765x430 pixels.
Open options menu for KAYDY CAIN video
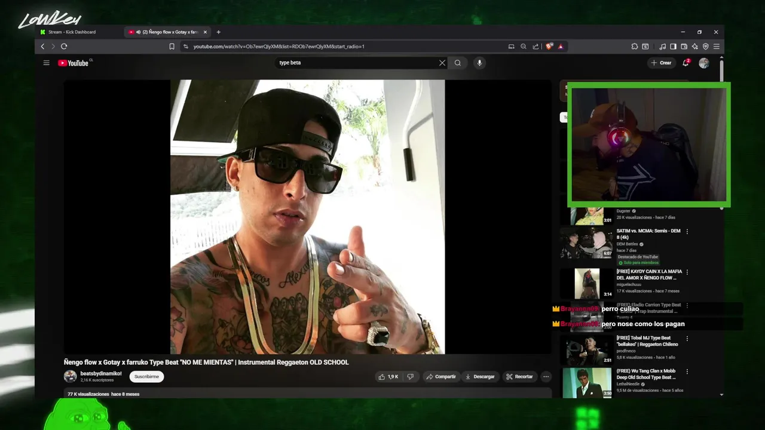pyautogui.click(x=687, y=272)
